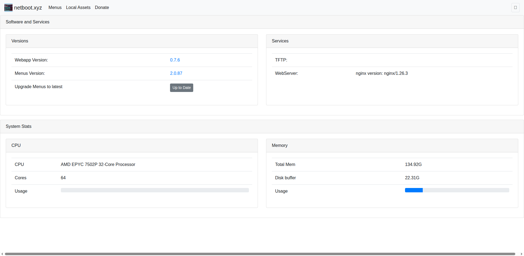Click the Cores value 64
Viewport: 524px width, 256px height.
point(63,178)
